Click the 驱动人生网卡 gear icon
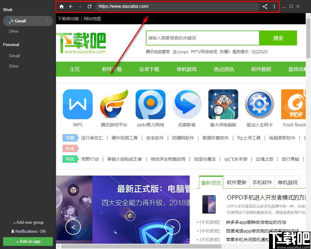 (x=259, y=104)
